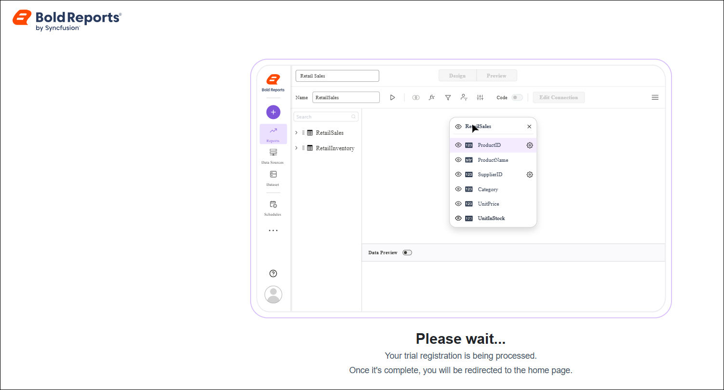Hide the ProductID column via eye icon
The height and width of the screenshot is (390, 724).
pyautogui.click(x=458, y=145)
